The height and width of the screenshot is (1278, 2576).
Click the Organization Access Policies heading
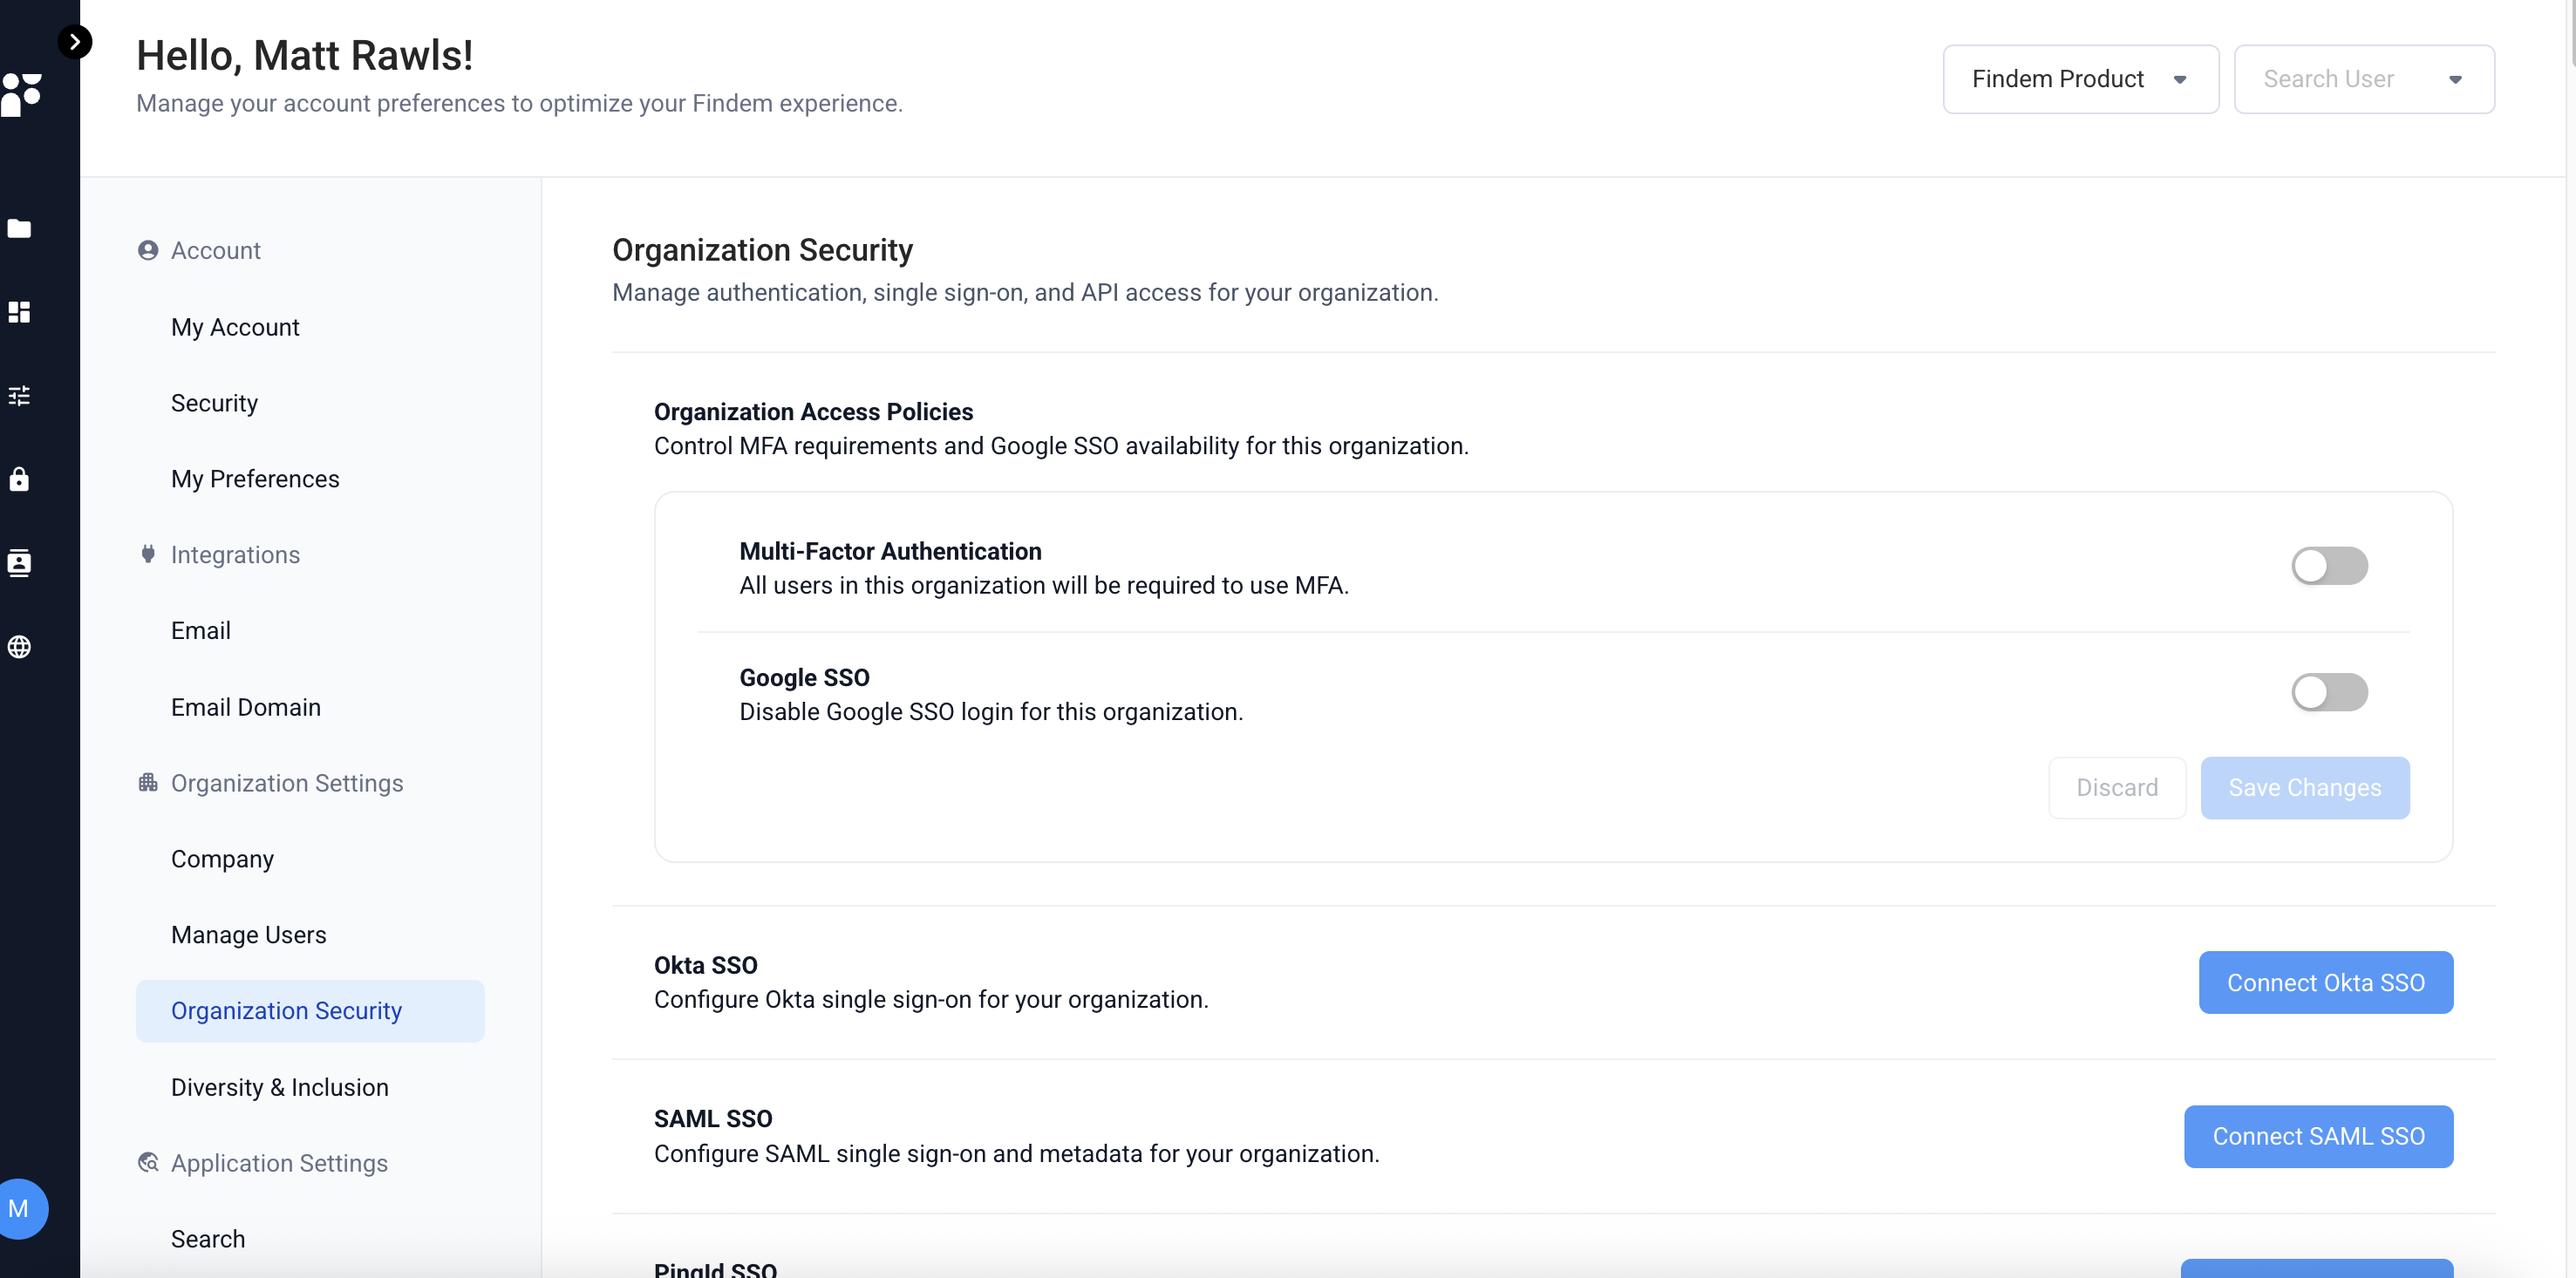[813, 411]
